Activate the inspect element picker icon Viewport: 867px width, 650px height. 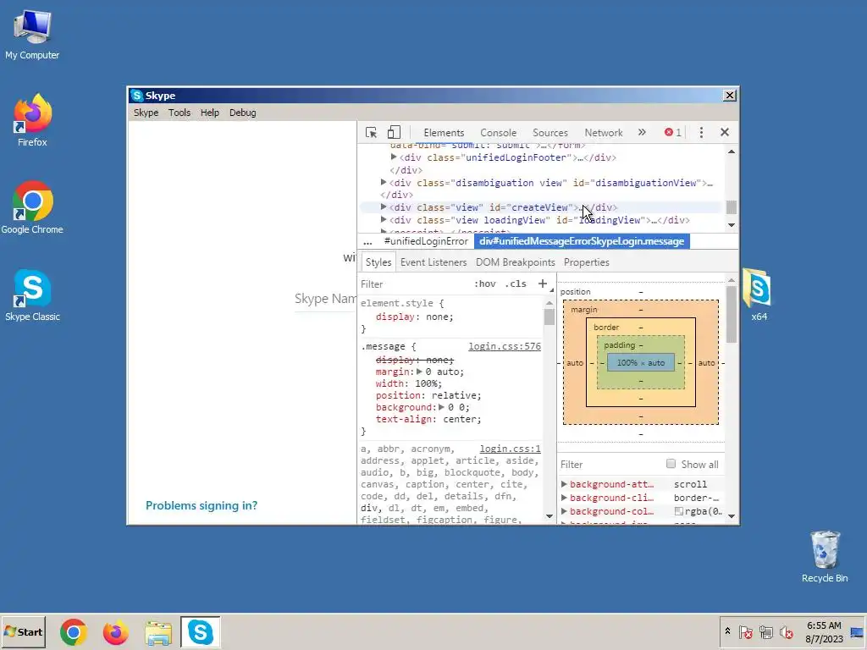pos(371,133)
